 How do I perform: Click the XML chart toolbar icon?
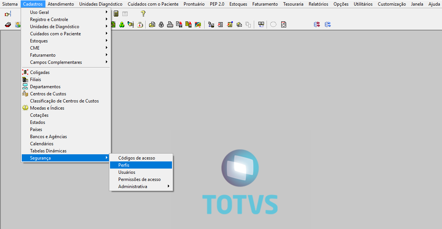coord(198,25)
